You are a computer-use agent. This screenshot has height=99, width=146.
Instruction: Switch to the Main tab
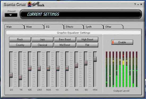14,27
